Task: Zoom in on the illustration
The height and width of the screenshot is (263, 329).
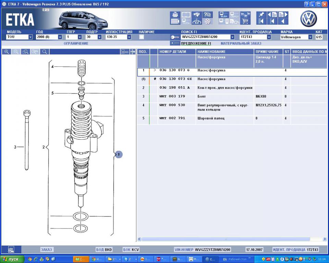Action: [7, 52]
